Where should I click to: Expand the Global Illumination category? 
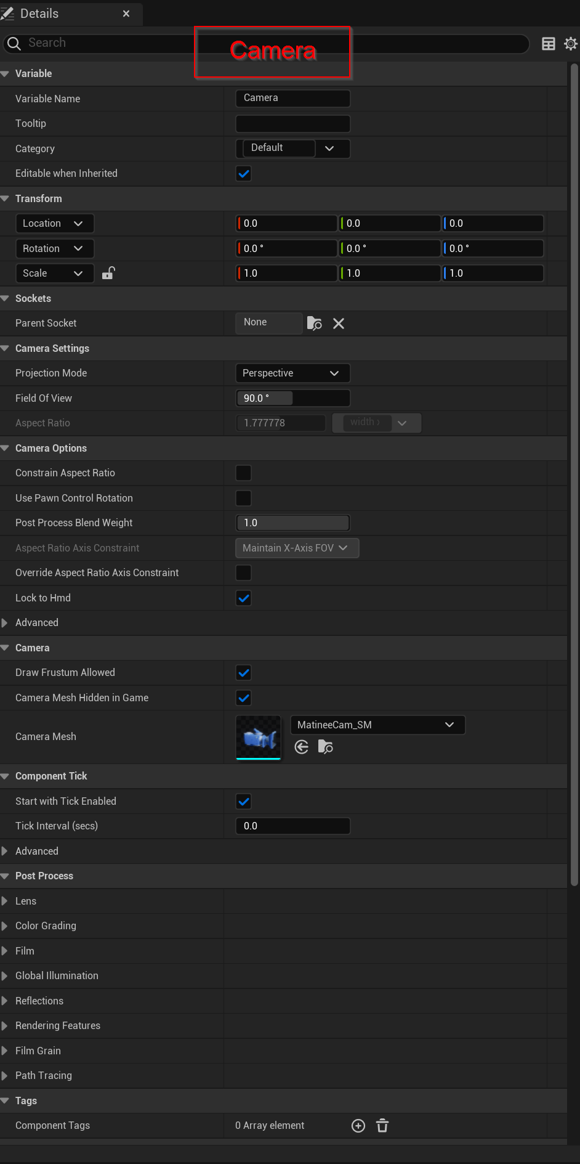coord(5,976)
